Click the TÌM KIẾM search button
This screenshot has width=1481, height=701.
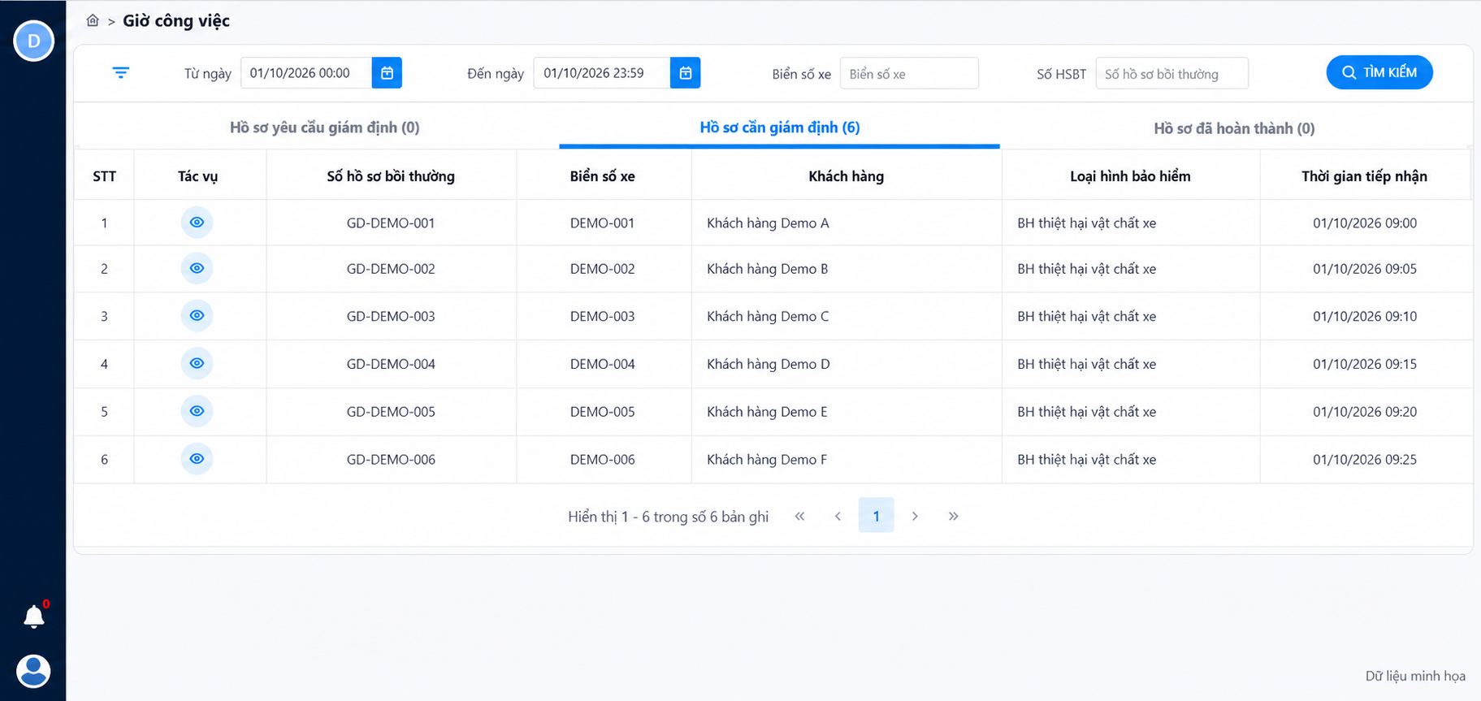point(1379,72)
